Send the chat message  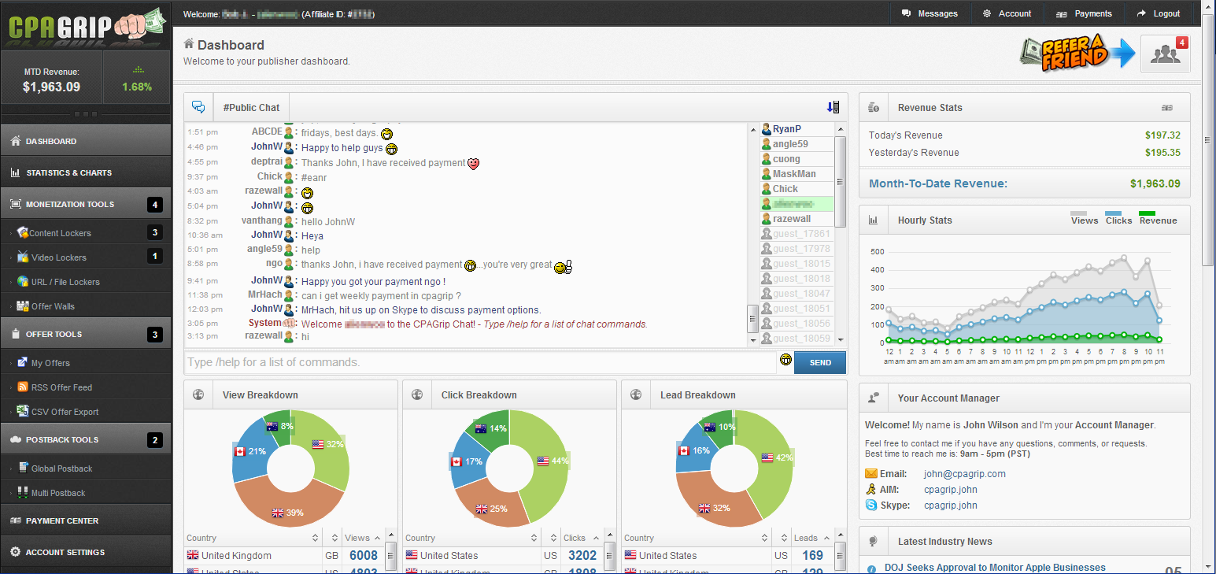click(820, 362)
